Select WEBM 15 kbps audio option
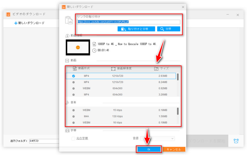The width and height of the screenshot is (247, 155). coord(73,110)
